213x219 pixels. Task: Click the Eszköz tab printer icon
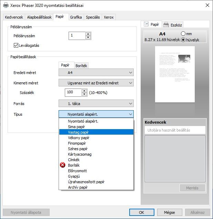[x=166, y=25]
